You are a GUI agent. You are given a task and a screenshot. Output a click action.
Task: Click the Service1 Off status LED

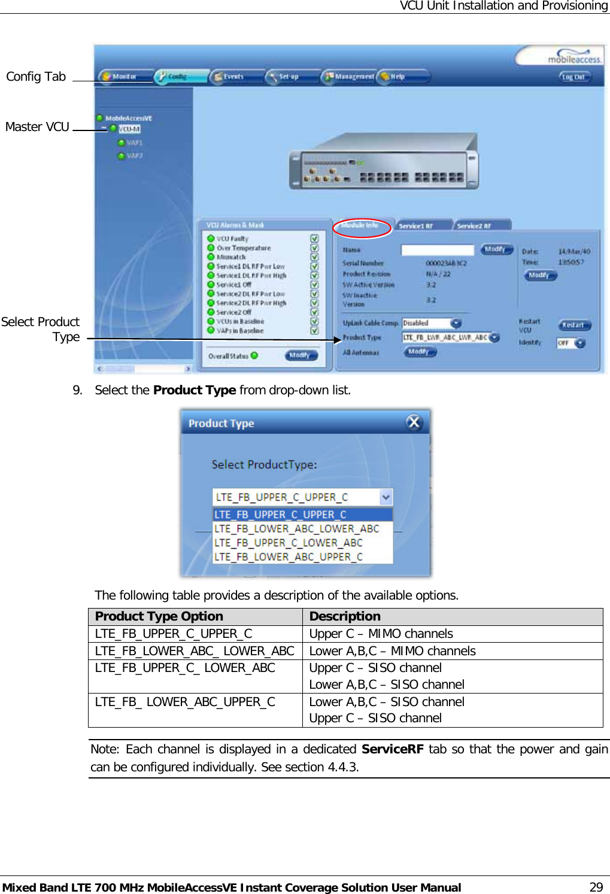pyautogui.click(x=211, y=284)
